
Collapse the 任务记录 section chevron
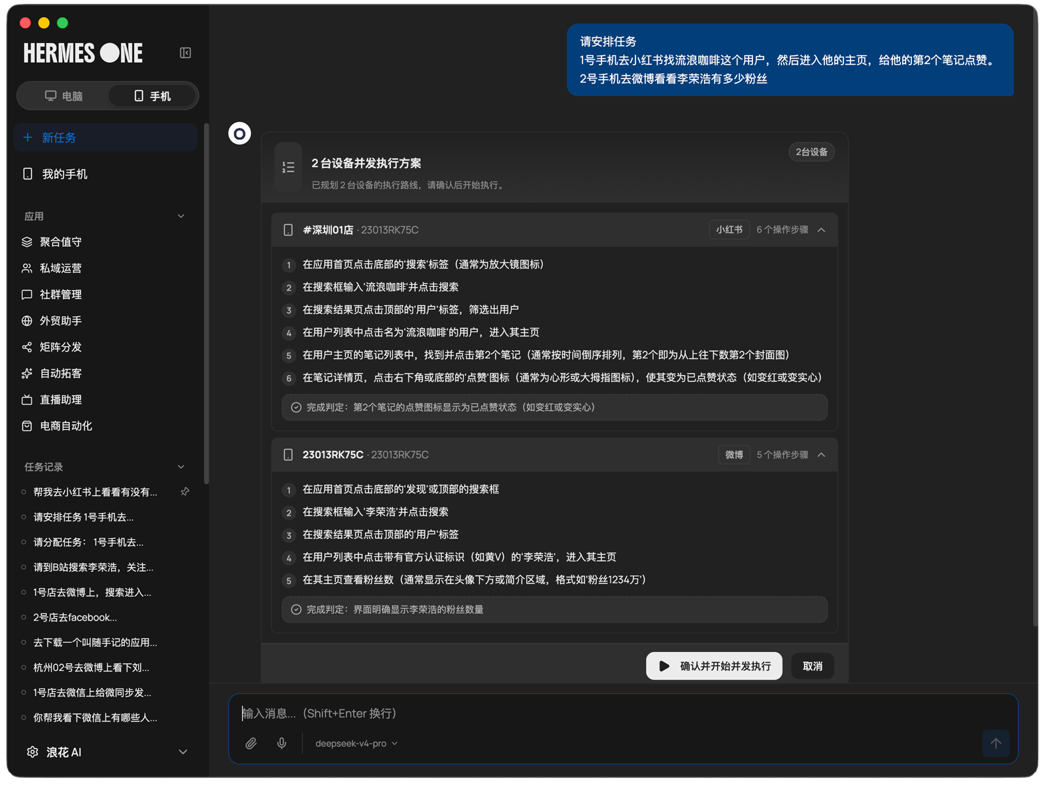coord(181,467)
